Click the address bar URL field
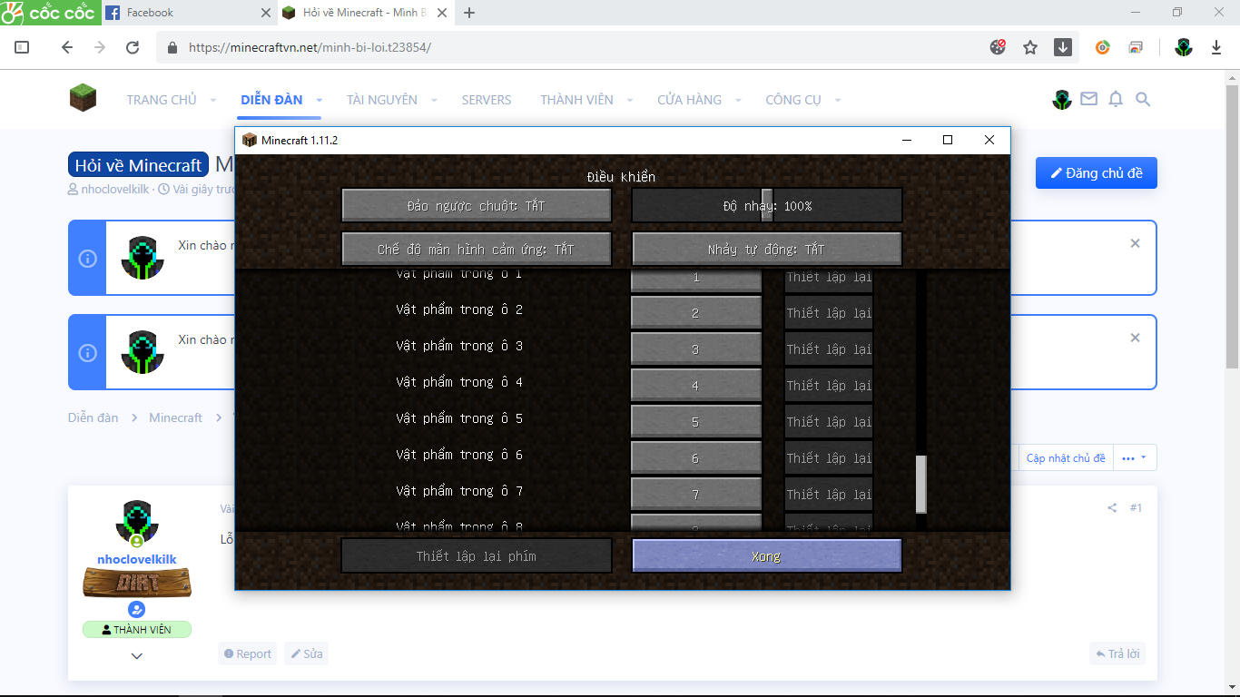This screenshot has width=1240, height=697. [581, 47]
